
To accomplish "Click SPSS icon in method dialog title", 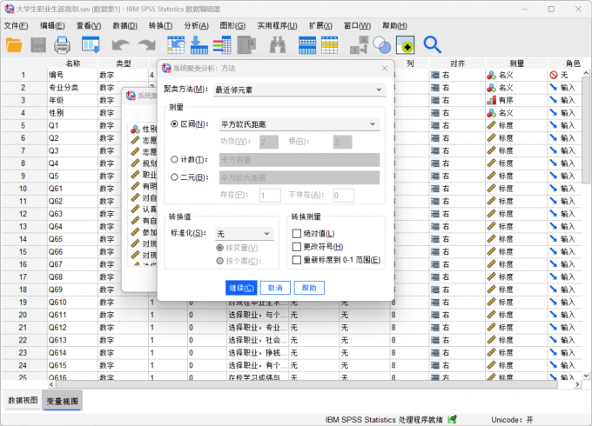I will (166, 68).
